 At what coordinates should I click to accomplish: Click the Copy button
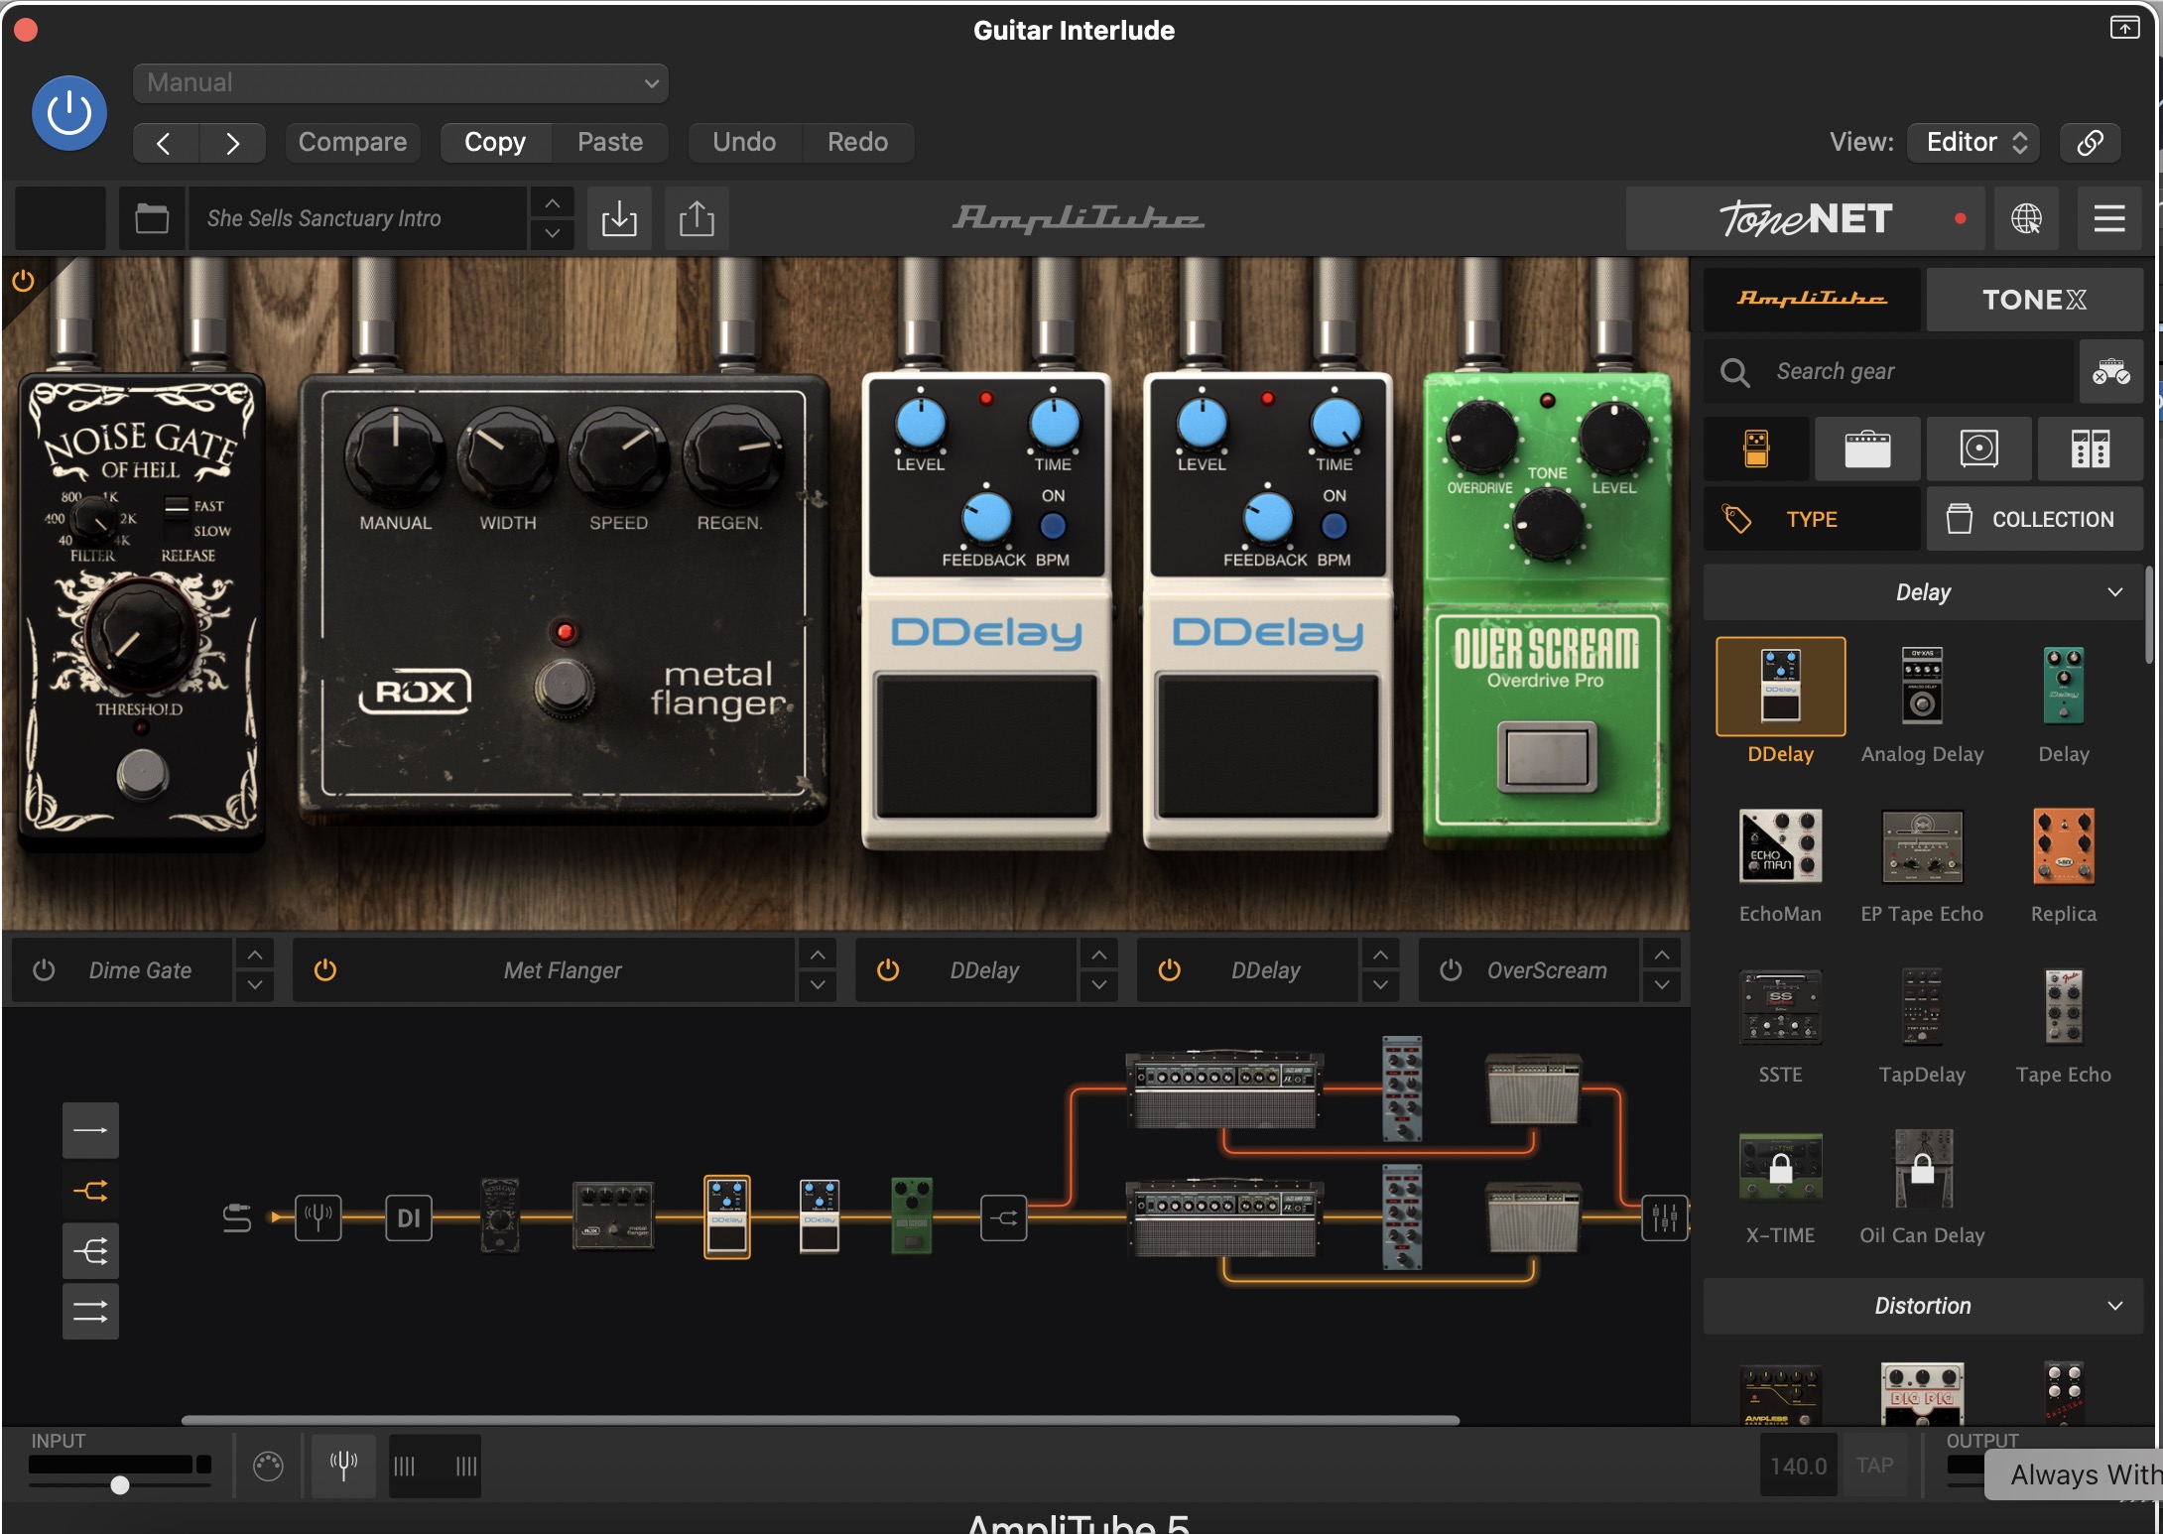495,143
